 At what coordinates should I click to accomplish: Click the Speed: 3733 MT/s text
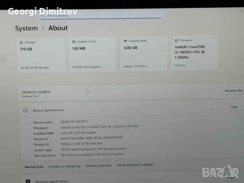coord(135,66)
